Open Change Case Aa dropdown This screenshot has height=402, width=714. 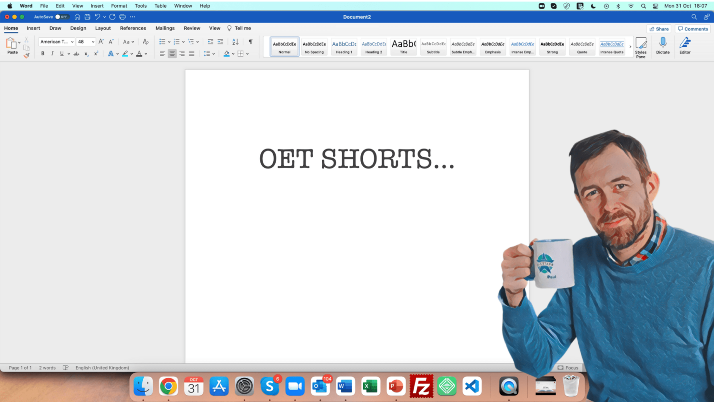129,42
